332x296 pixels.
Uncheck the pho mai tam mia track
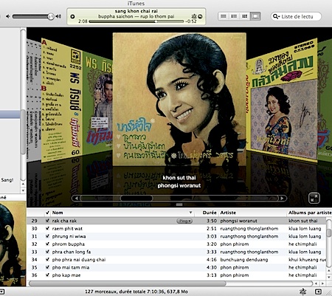point(47,267)
